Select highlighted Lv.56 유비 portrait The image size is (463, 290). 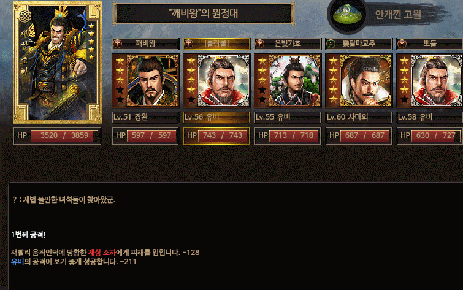pyautogui.click(x=216, y=80)
